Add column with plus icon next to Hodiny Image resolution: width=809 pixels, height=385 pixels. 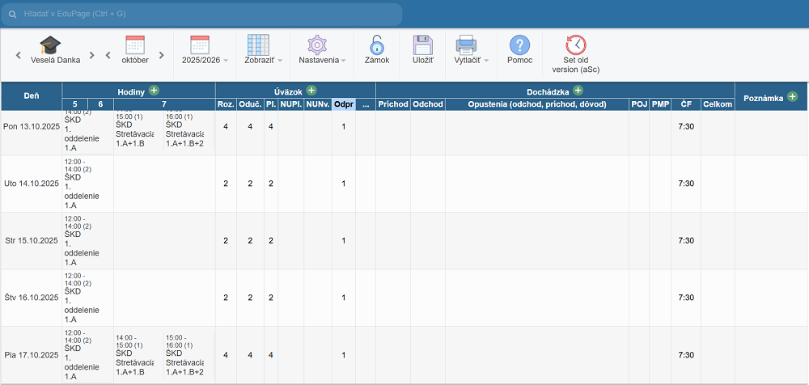pos(154,91)
